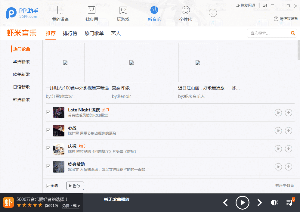Open the 一抹时光 playlist title
Screen dimensions: 300x212
point(77,88)
